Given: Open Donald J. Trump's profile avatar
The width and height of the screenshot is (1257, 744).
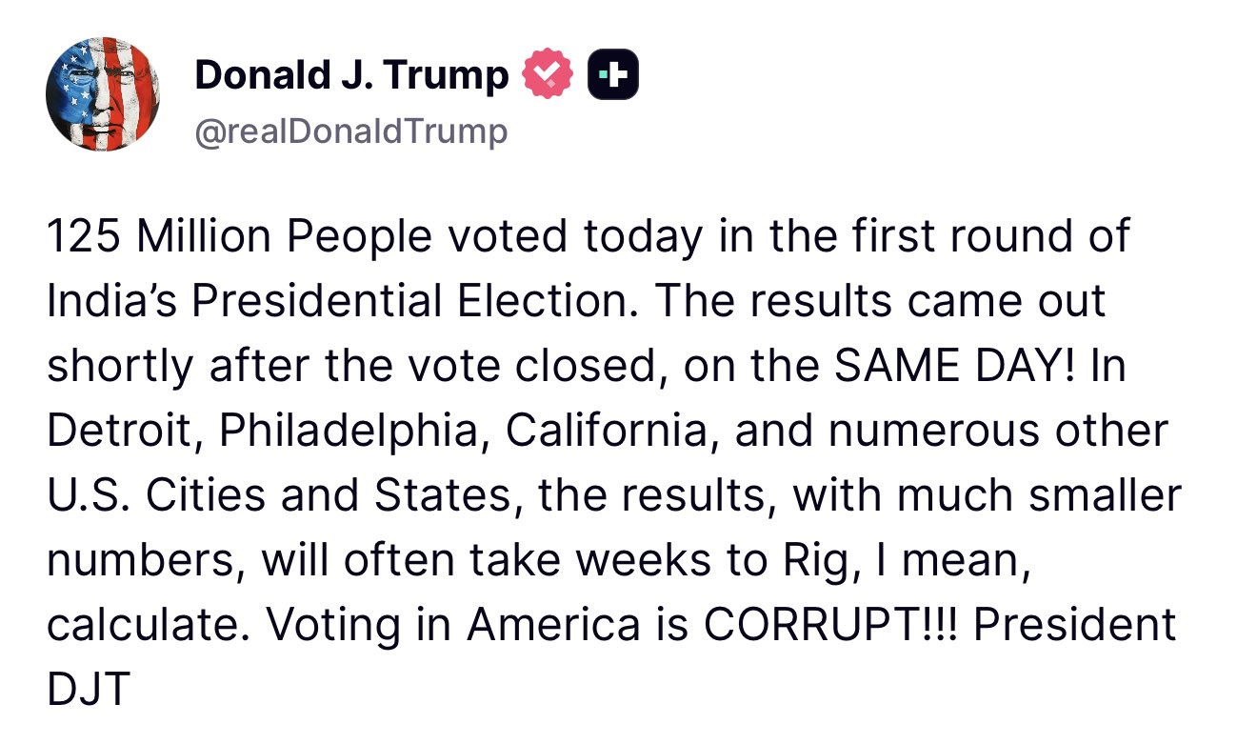Looking at the screenshot, I should [x=103, y=94].
